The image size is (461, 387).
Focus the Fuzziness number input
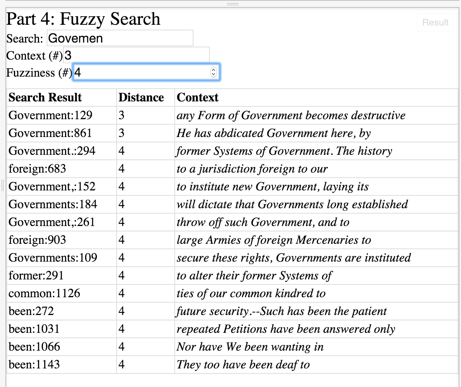[x=141, y=72]
